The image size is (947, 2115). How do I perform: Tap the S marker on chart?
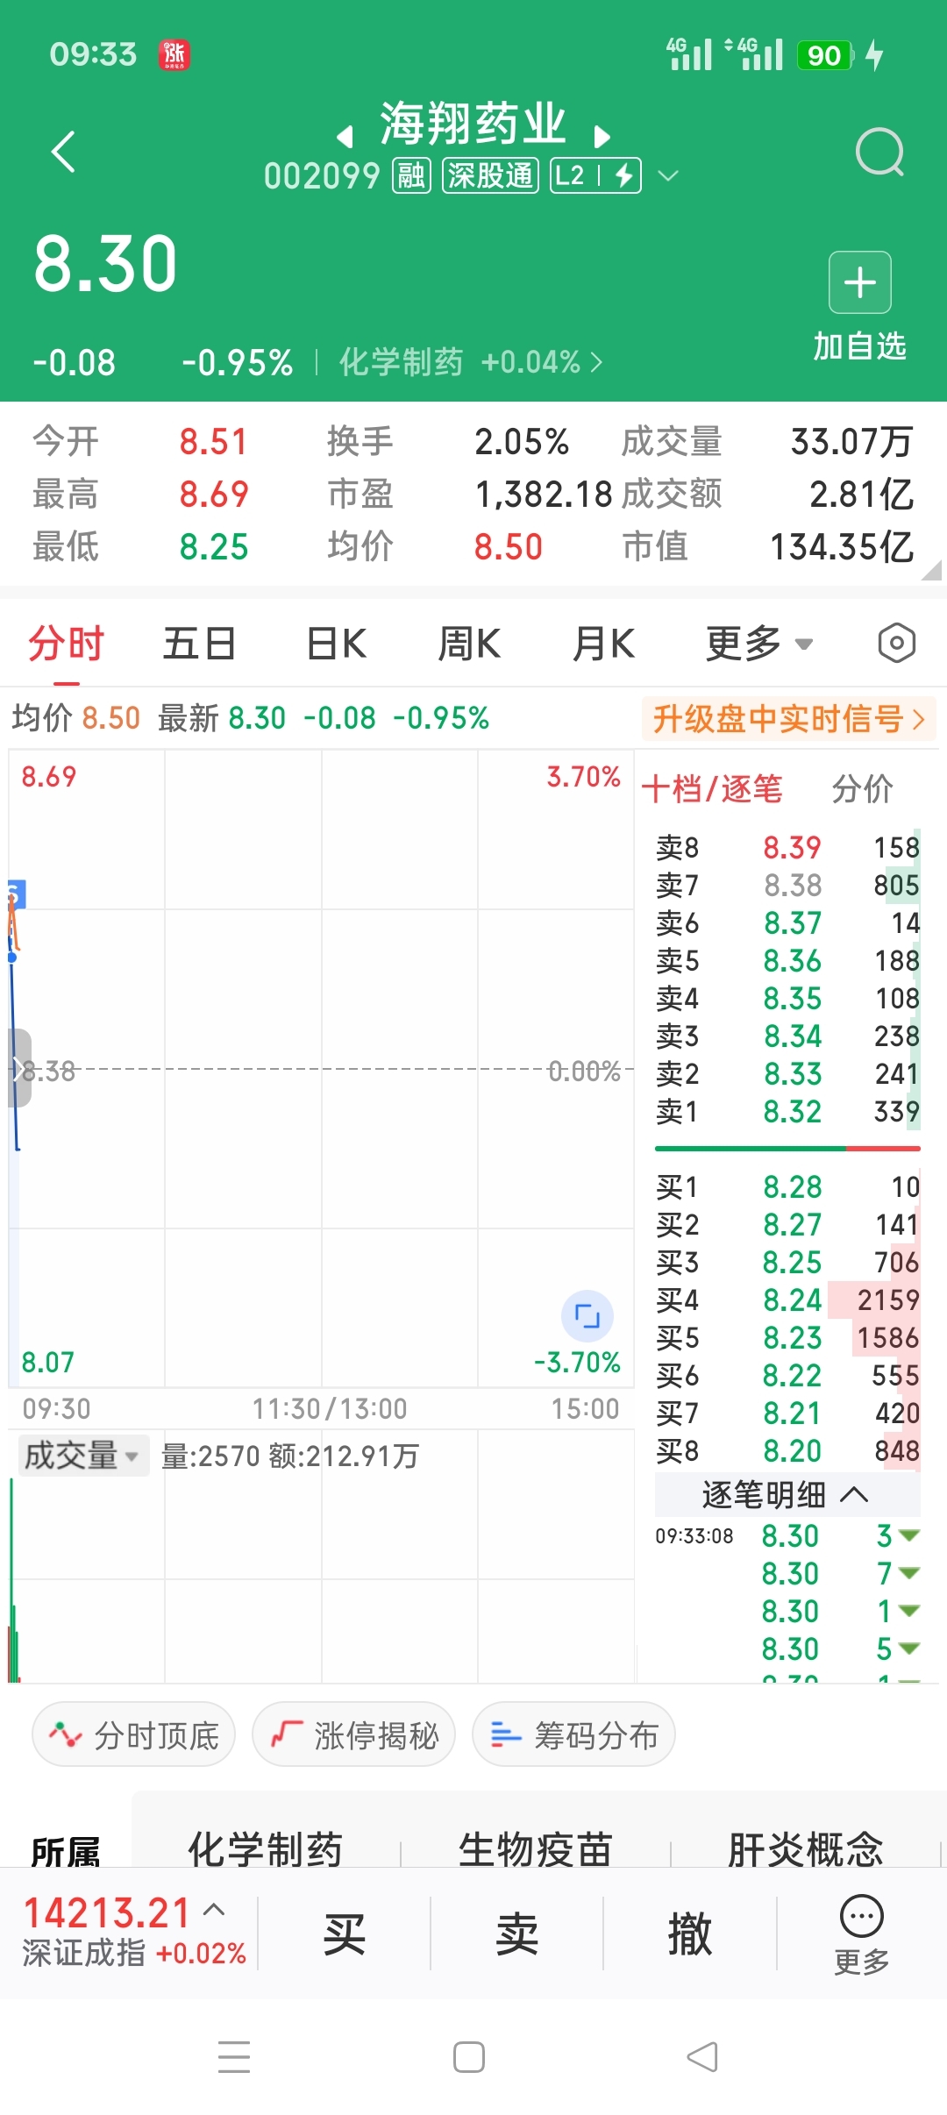pyautogui.click(x=15, y=894)
